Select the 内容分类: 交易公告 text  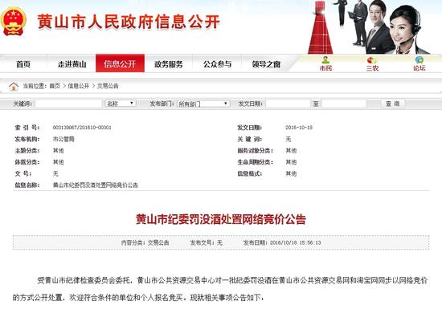click(145, 242)
